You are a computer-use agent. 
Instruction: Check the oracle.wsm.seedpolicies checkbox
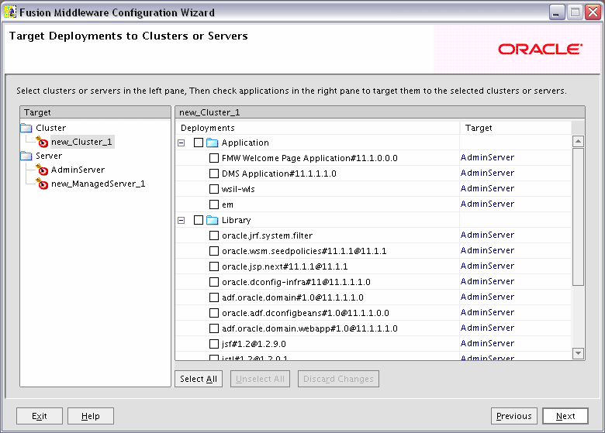[x=214, y=251]
